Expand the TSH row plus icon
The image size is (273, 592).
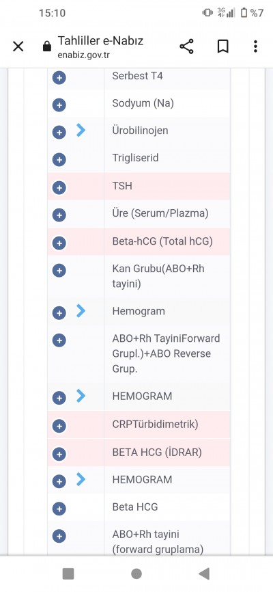tap(59, 187)
